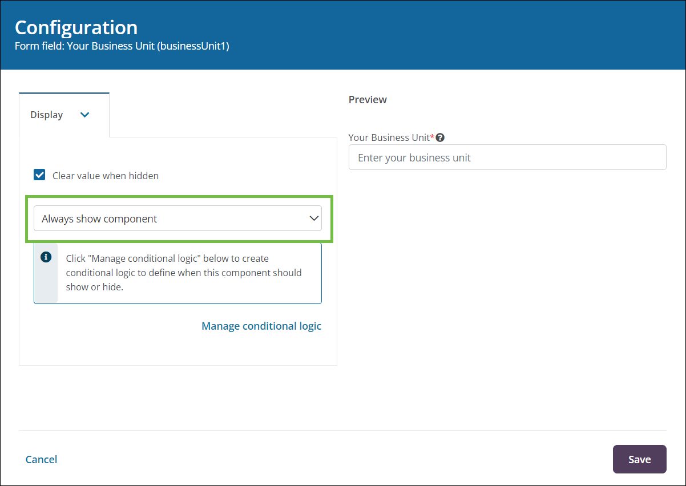Focus the Enter your business unit field
Image resolution: width=686 pixels, height=486 pixels.
pyautogui.click(x=507, y=157)
